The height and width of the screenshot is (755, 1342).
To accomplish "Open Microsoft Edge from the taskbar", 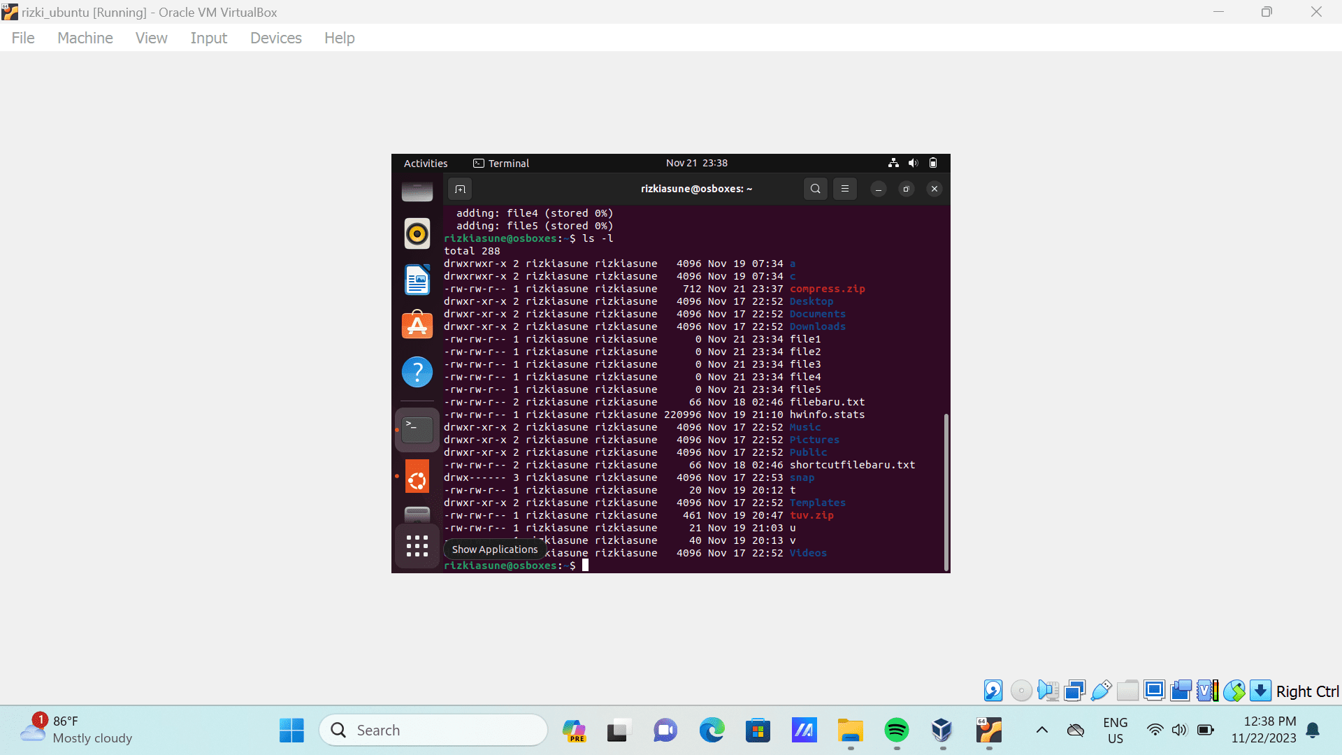I will point(712,731).
